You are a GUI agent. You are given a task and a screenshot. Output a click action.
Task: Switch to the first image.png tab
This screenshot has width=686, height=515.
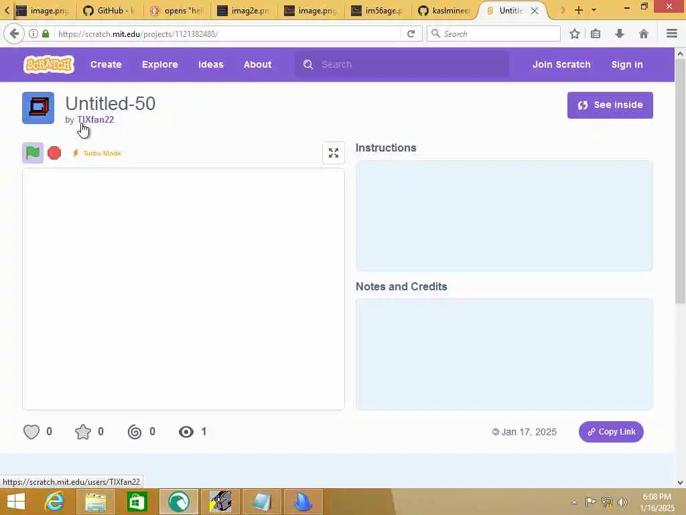coord(43,11)
